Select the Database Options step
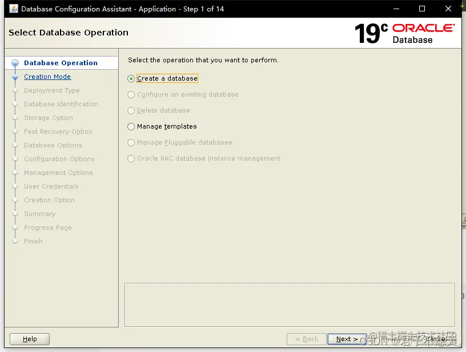Image resolution: width=466 pixels, height=352 pixels. pyautogui.click(x=53, y=145)
